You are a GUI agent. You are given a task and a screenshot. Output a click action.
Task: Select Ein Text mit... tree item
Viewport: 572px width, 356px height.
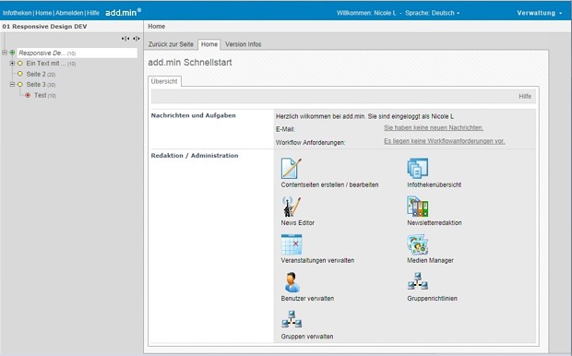pos(51,64)
